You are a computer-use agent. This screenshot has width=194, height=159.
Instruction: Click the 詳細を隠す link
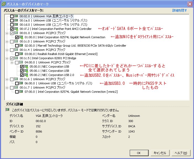click(179, 10)
